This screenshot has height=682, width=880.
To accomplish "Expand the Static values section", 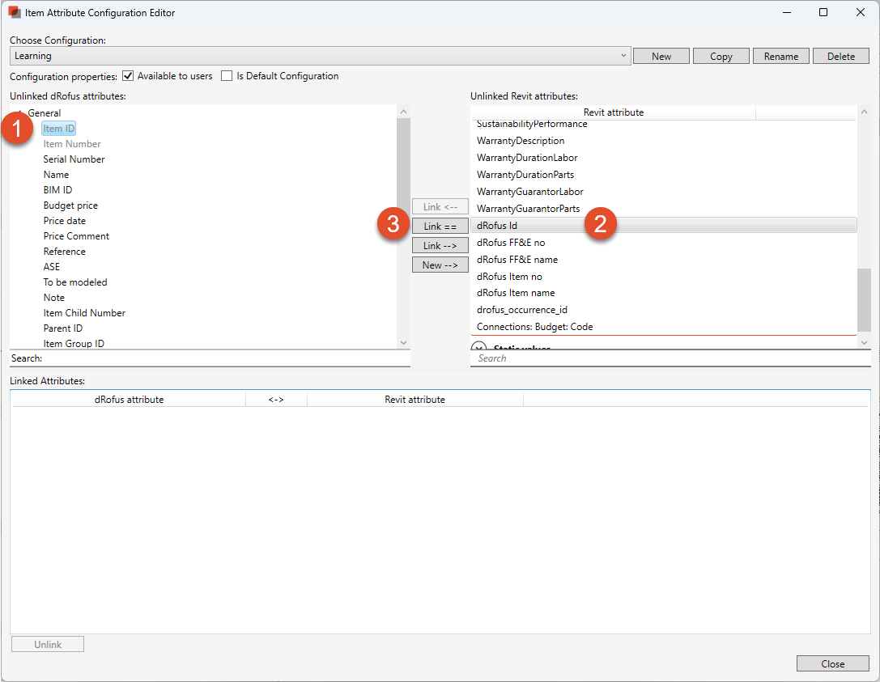I will (x=478, y=349).
